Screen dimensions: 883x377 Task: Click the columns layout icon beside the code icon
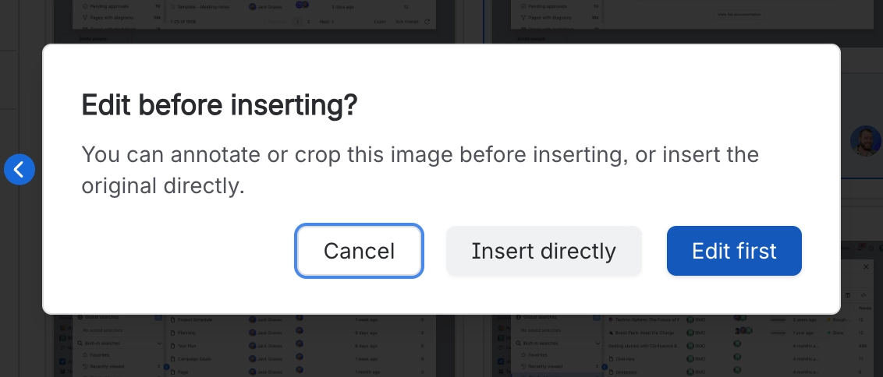click(849, 295)
